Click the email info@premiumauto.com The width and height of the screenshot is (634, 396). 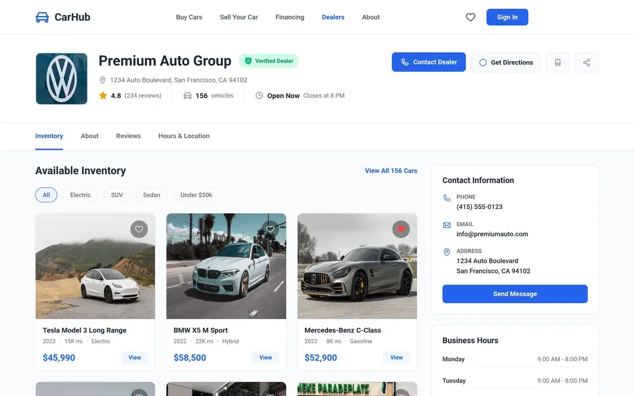click(x=492, y=234)
